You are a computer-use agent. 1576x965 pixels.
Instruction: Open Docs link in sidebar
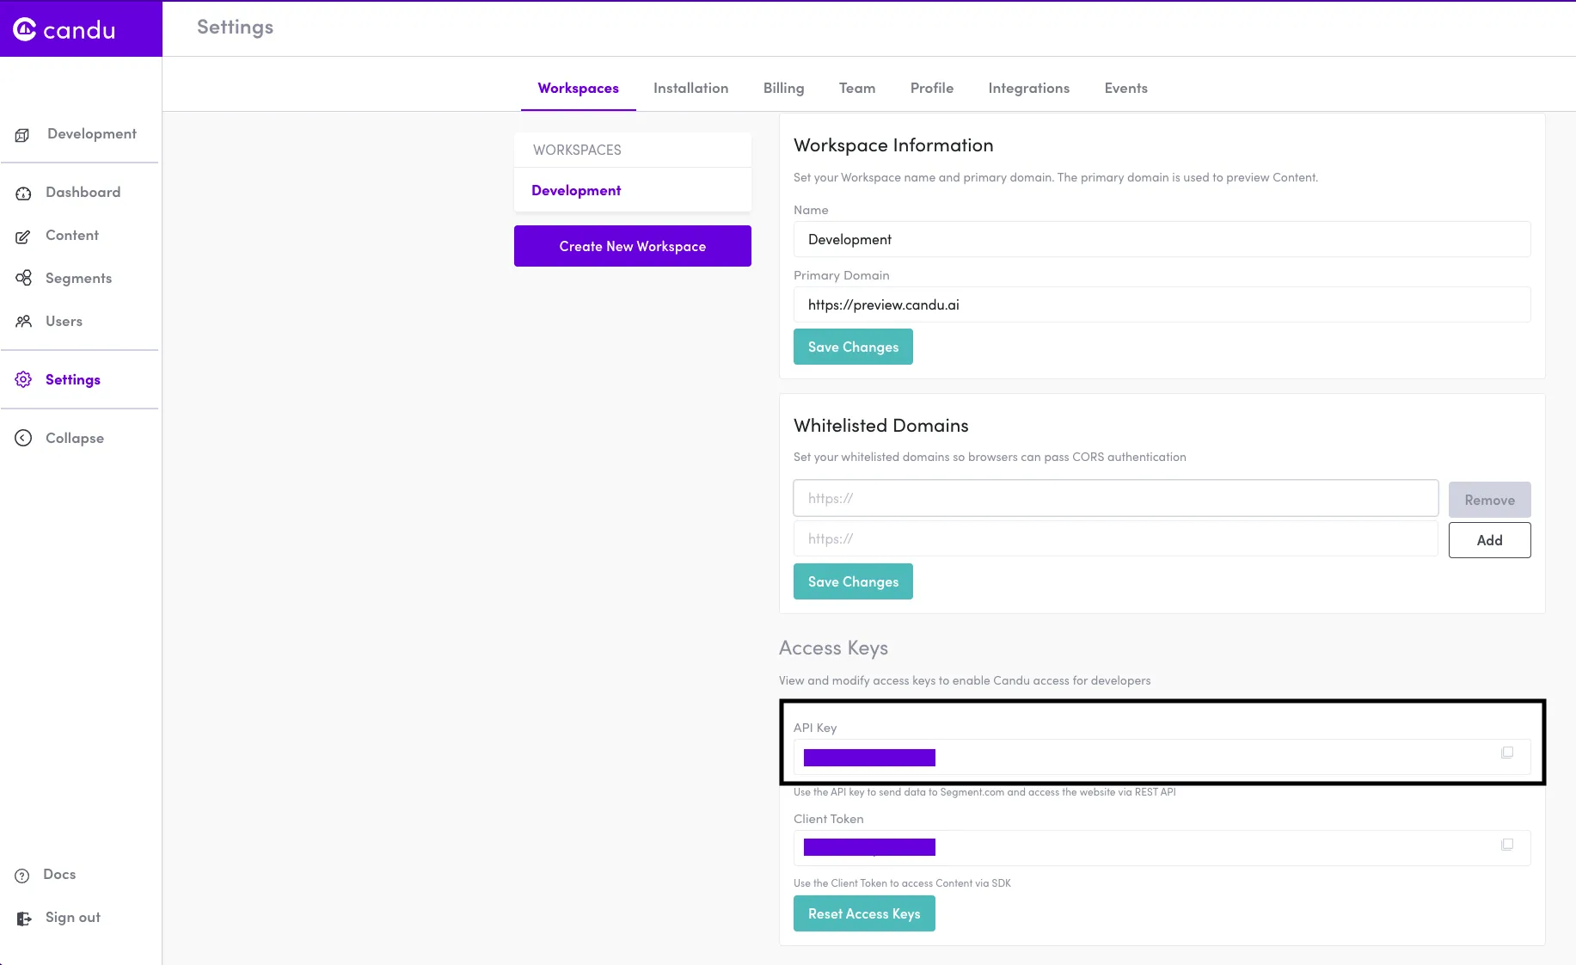(58, 874)
